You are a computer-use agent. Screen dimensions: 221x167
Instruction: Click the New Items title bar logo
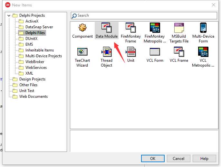pyautogui.click(x=8, y=5)
